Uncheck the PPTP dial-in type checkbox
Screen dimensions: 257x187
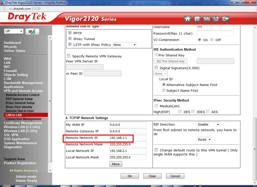coord(70,33)
